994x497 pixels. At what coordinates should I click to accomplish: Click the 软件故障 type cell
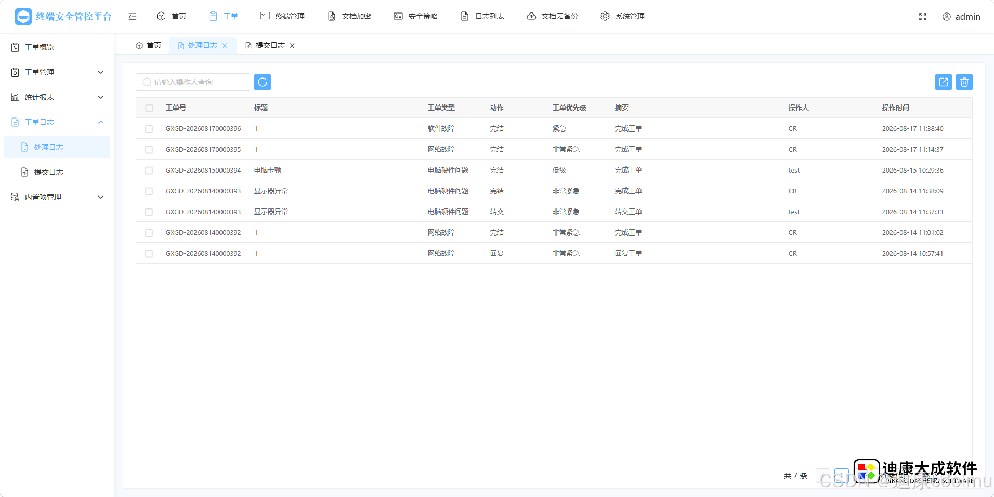441,128
